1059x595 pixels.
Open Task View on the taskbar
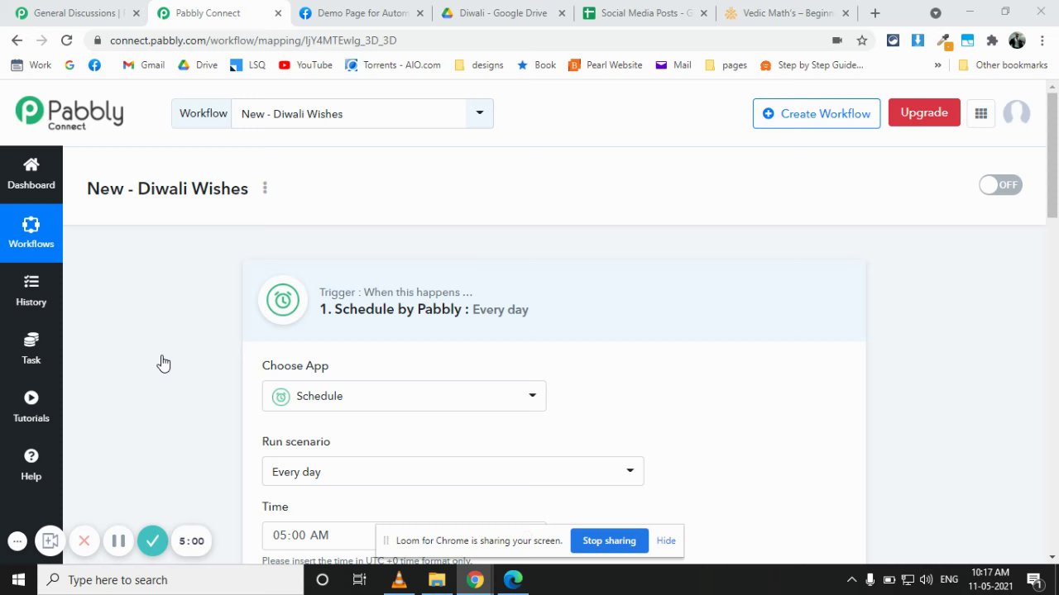[359, 579]
